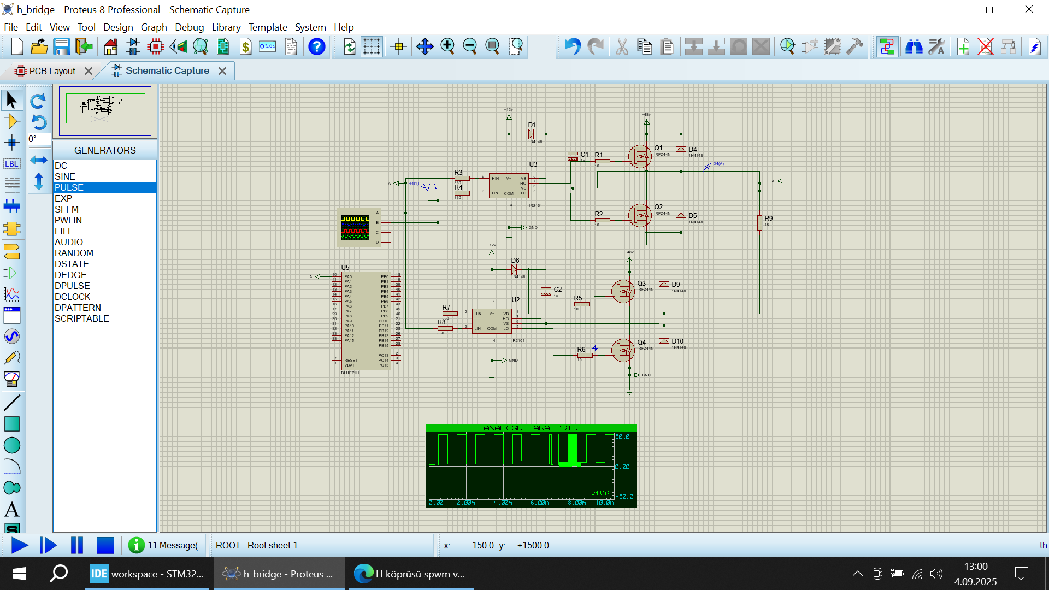
Task: Select the 2D text tool
Action: [11, 509]
